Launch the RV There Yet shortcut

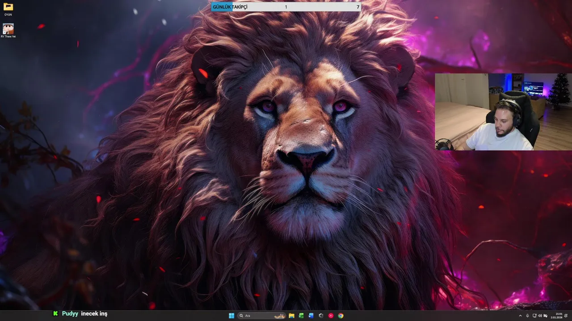click(x=8, y=31)
